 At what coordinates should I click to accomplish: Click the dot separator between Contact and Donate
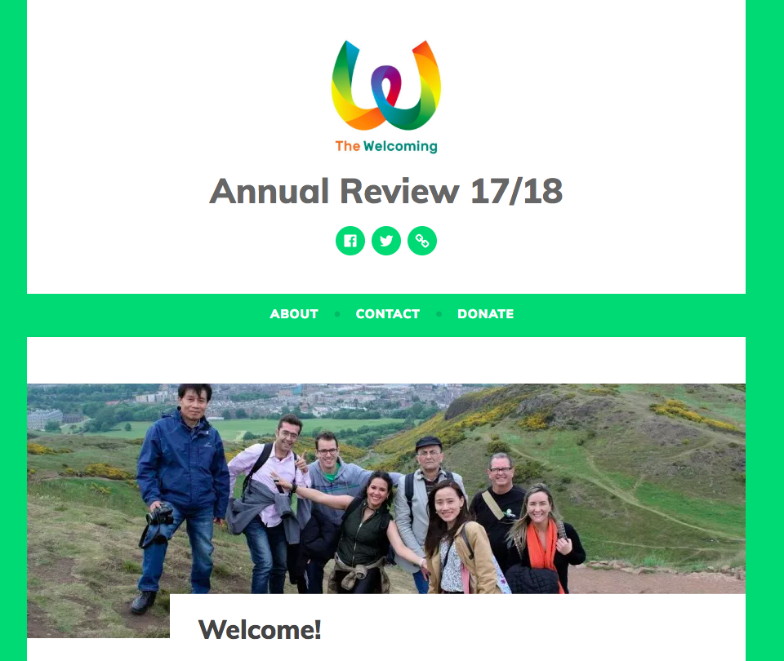pyautogui.click(x=439, y=313)
